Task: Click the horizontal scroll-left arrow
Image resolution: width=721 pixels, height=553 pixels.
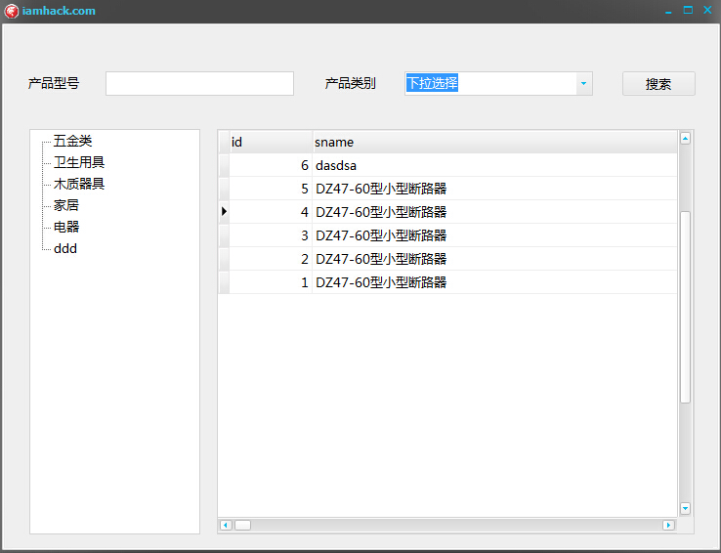Action: pyautogui.click(x=226, y=525)
